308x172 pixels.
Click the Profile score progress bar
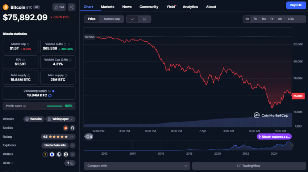54,106
